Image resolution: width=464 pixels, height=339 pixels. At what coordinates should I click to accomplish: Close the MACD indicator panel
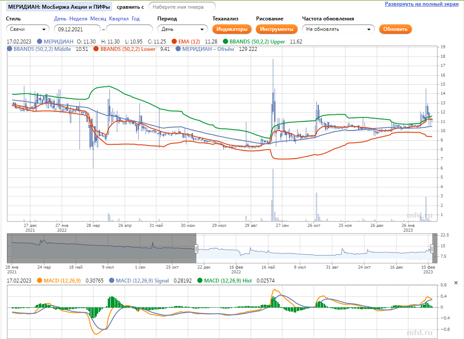point(456,283)
